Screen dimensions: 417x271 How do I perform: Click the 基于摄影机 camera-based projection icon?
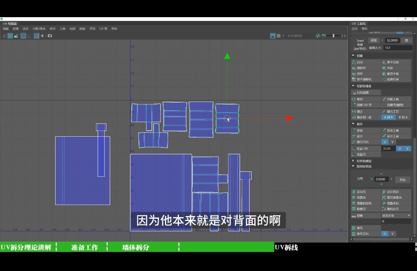point(362,79)
